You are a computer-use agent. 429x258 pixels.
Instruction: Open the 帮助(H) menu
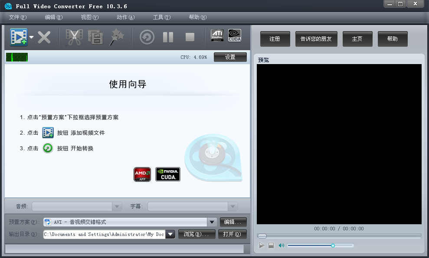pyautogui.click(x=197, y=17)
